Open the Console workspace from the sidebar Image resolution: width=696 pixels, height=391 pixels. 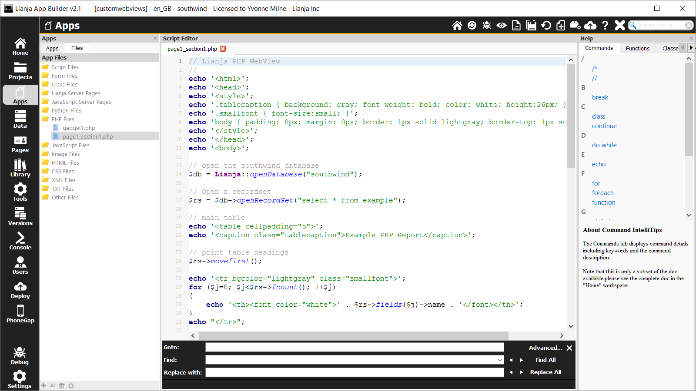click(x=20, y=241)
